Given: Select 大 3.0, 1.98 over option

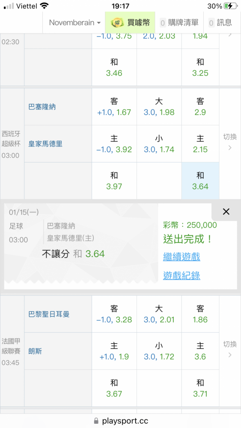Looking at the screenshot, I should (x=159, y=107).
